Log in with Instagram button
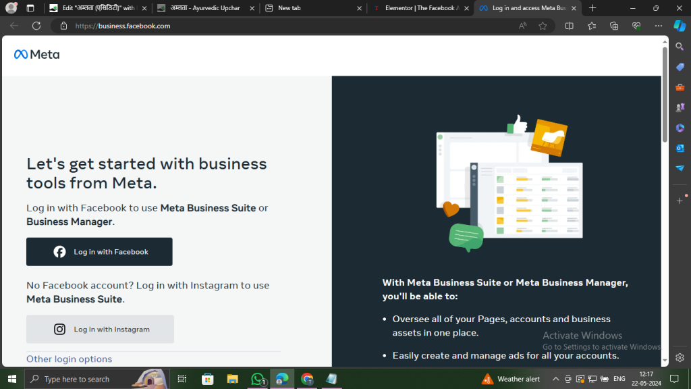This screenshot has height=389, width=691. (100, 330)
